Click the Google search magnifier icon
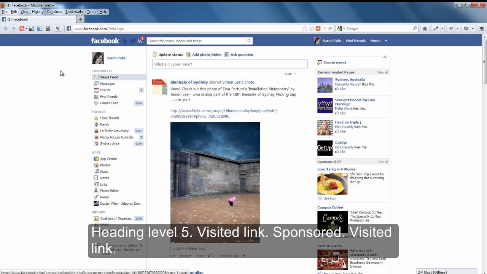Screen dimensions: 487x274 [415, 29]
